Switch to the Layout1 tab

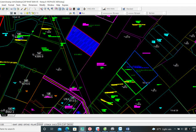[x=11, y=115]
